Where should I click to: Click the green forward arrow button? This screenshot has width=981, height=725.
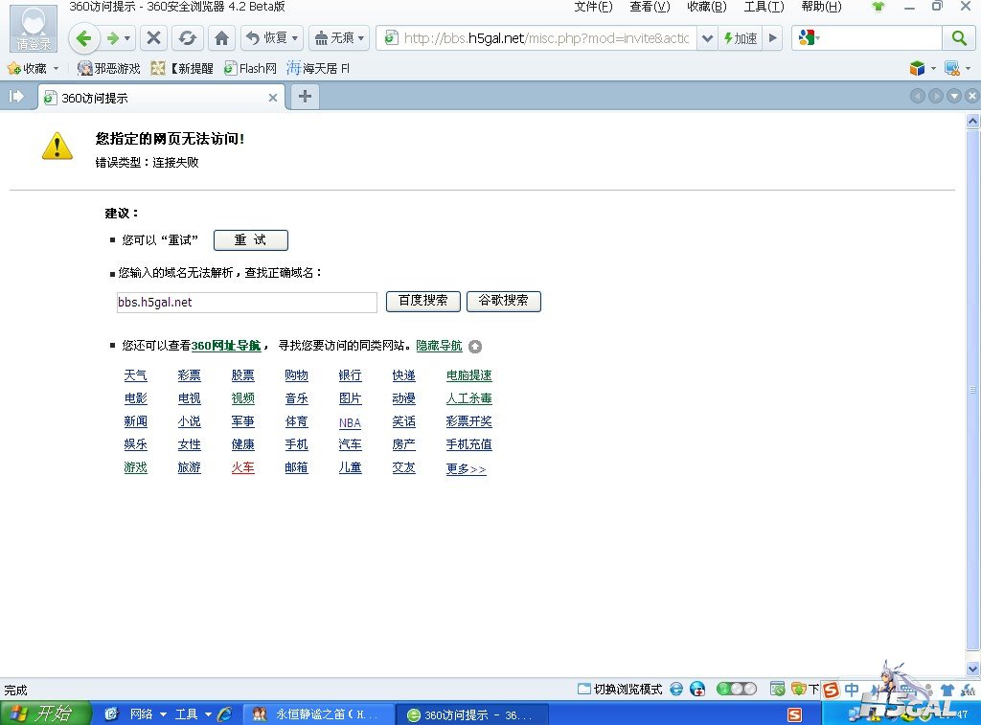(x=113, y=38)
